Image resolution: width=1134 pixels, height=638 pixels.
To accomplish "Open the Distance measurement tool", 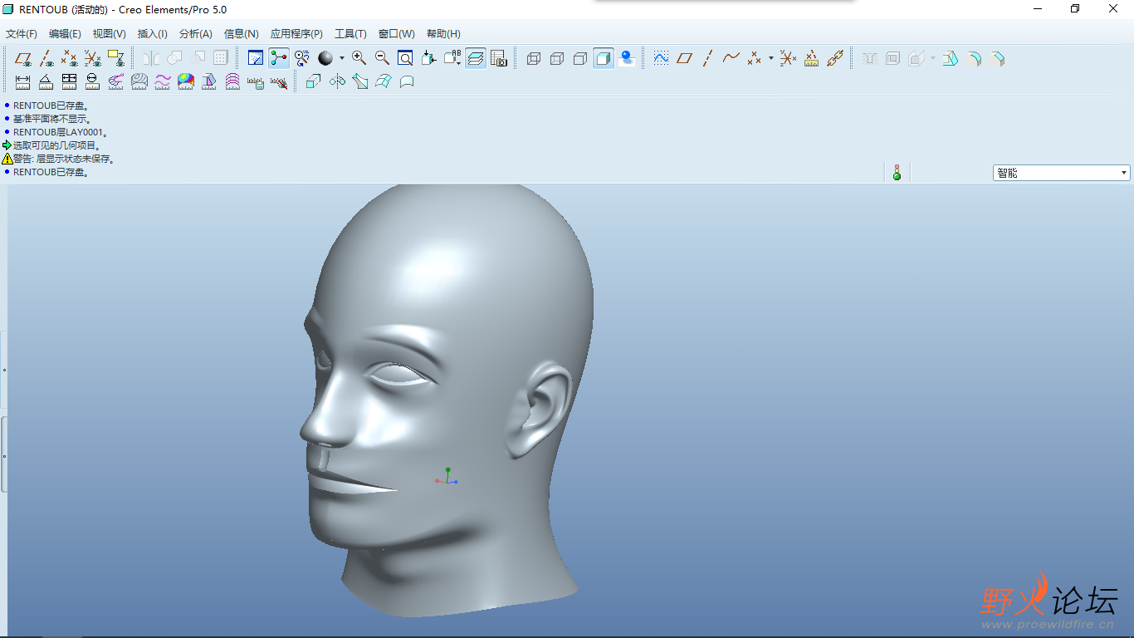I will pos(22,81).
